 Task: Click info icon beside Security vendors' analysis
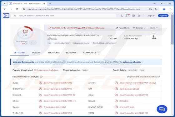(41, 77)
